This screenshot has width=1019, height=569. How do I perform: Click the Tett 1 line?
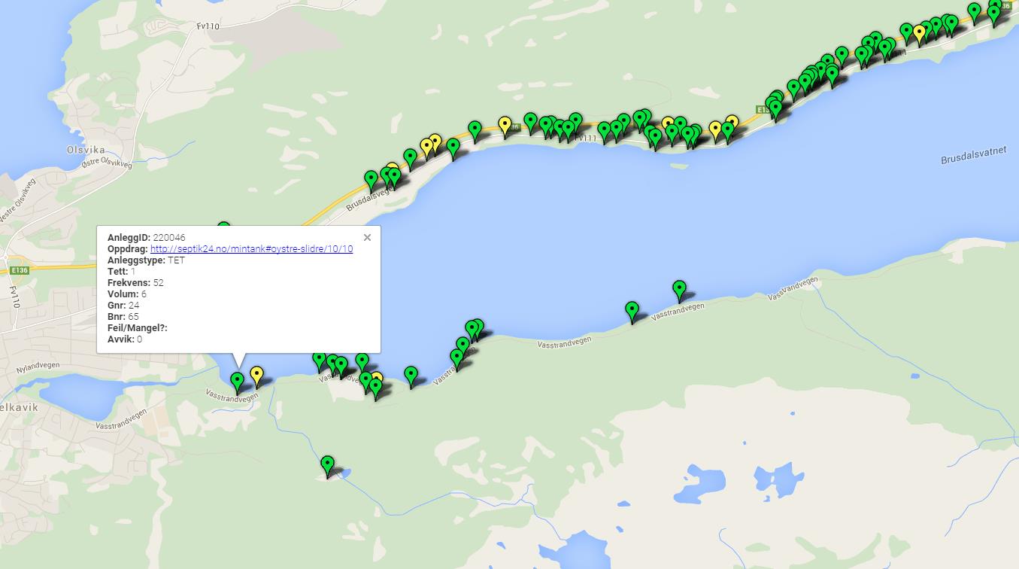(122, 272)
